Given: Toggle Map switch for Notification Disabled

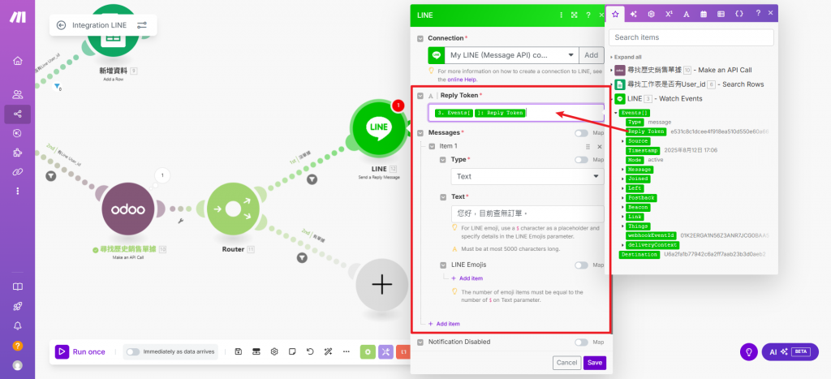Looking at the screenshot, I should click(x=581, y=342).
